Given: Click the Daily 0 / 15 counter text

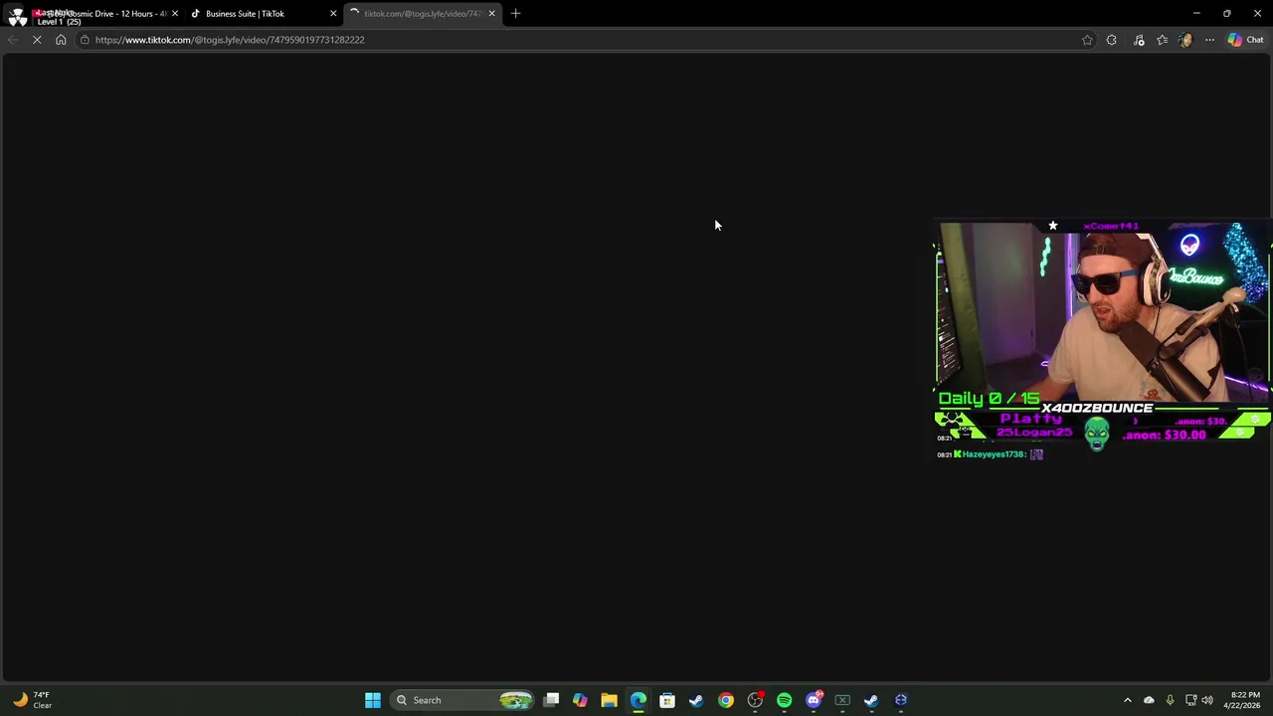Looking at the screenshot, I should pyautogui.click(x=989, y=399).
